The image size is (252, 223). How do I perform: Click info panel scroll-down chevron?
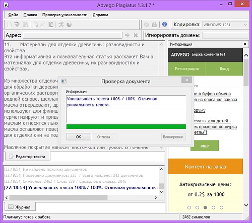coord(246,205)
